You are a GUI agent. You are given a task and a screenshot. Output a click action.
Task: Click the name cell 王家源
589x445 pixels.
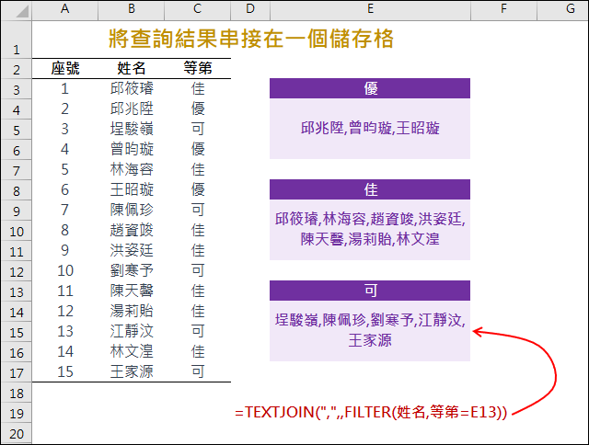(131, 372)
